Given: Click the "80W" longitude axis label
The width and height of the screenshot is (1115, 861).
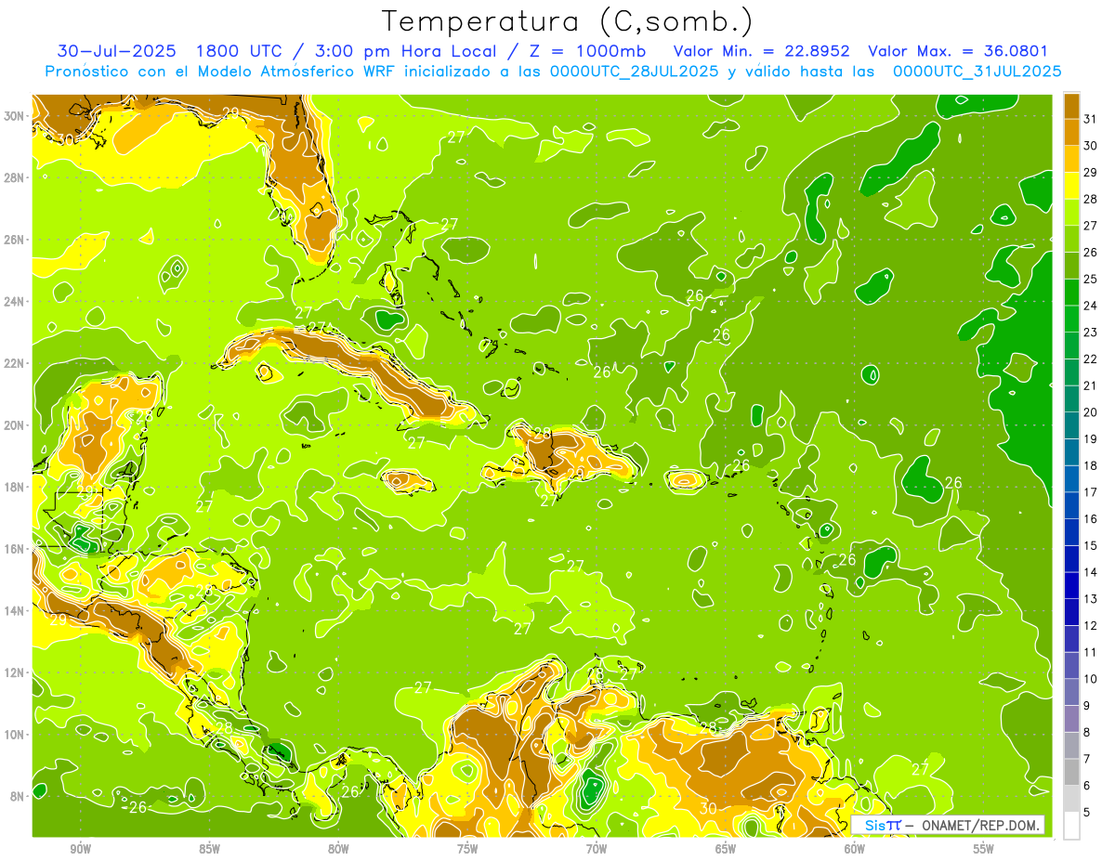Looking at the screenshot, I should [338, 848].
